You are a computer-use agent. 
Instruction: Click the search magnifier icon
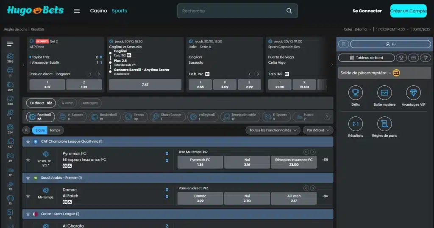tap(289, 11)
